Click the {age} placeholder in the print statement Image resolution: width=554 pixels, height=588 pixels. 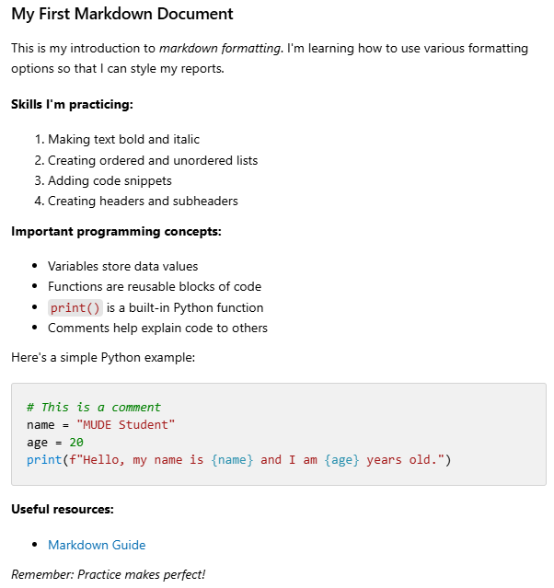tap(341, 459)
